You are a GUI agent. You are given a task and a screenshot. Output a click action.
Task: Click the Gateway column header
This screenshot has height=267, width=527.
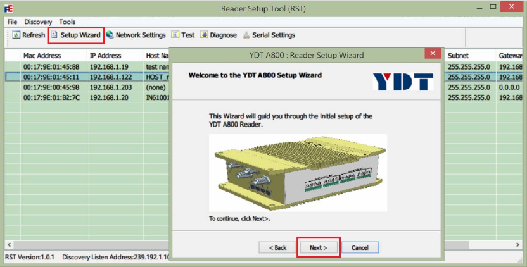(x=510, y=56)
